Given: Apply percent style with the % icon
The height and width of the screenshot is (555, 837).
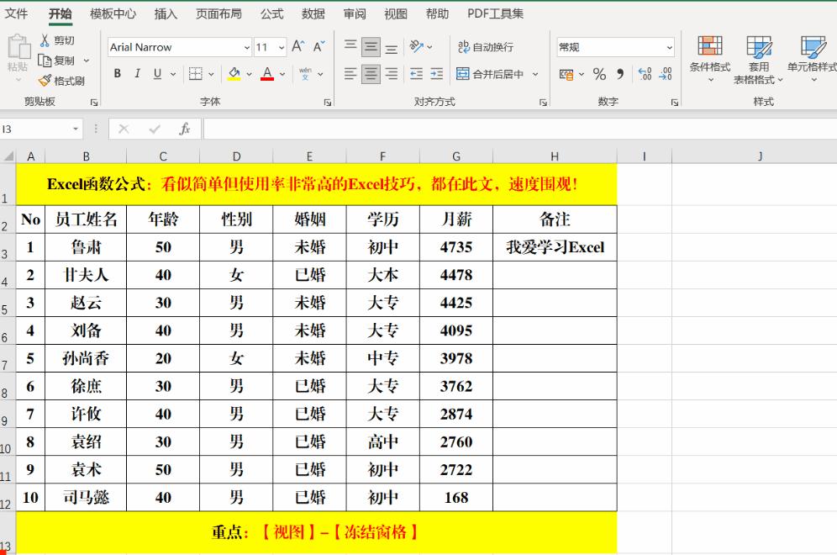Looking at the screenshot, I should pyautogui.click(x=599, y=74).
